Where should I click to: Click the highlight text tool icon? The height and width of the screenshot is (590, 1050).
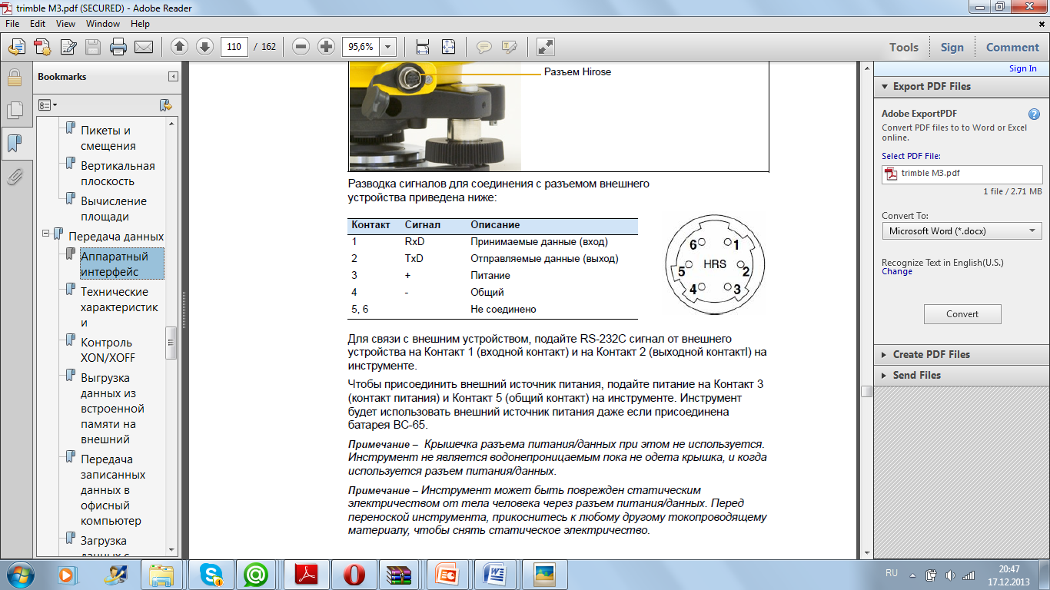[509, 47]
